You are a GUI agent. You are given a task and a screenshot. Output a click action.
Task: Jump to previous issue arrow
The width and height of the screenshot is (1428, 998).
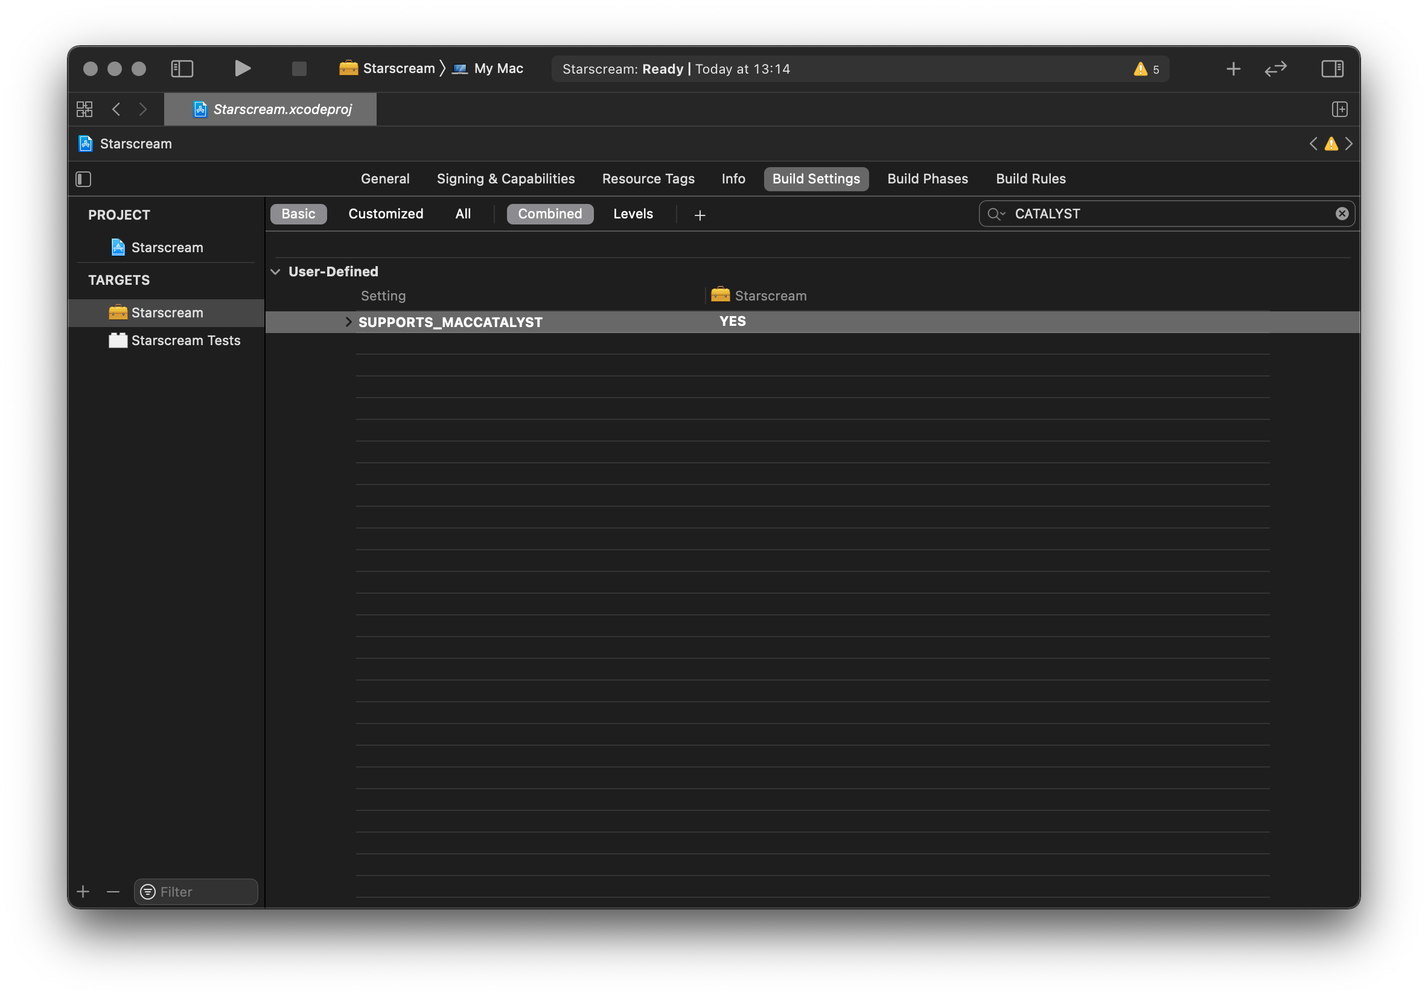point(1313,144)
